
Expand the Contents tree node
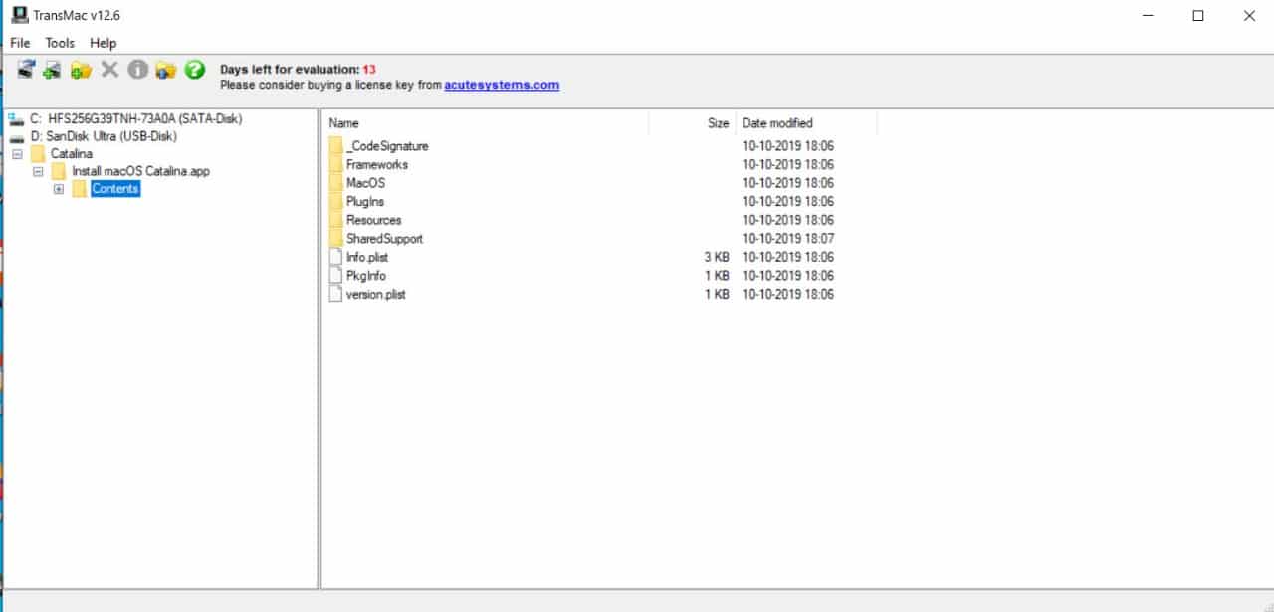pyautogui.click(x=59, y=189)
